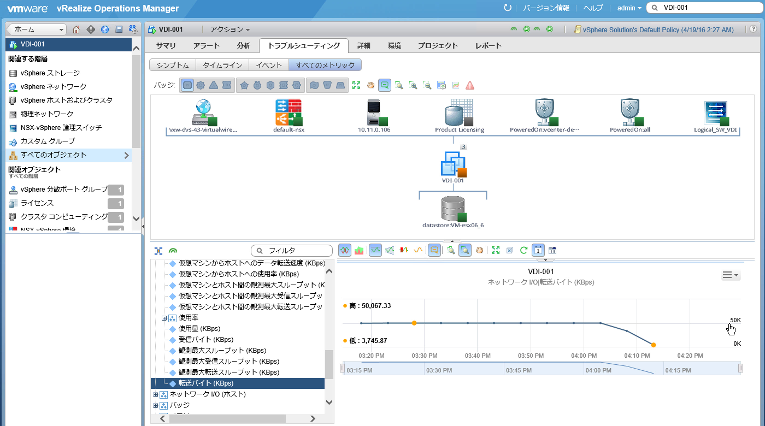
Task: Open the admin user dropdown
Action: (x=629, y=8)
